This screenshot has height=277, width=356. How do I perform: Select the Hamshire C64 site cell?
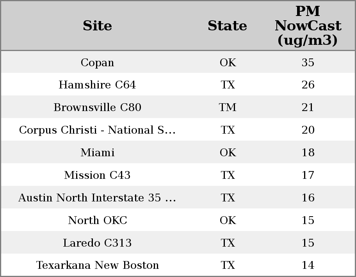[x=97, y=85]
